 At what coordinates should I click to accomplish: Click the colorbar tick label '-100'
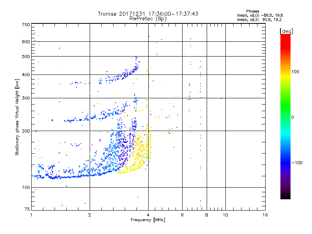(x=297, y=163)
